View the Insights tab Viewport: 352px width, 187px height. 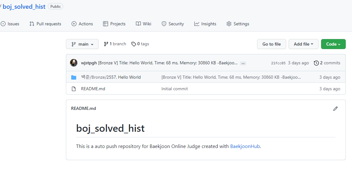tap(205, 24)
